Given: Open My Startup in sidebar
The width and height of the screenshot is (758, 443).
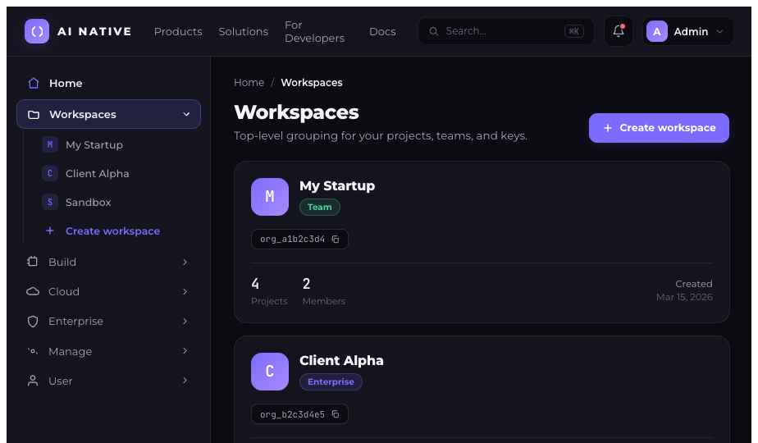Looking at the screenshot, I should (x=94, y=144).
